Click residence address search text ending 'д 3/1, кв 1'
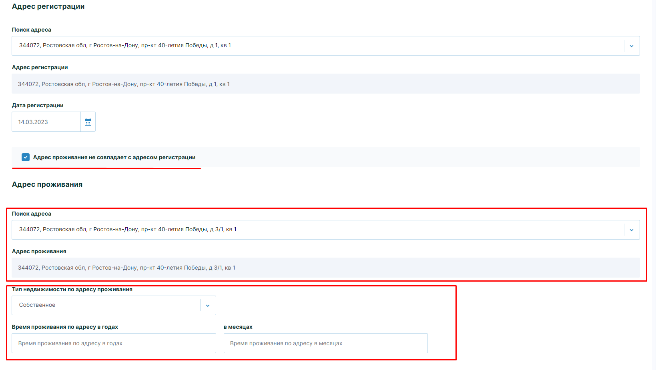 [128, 230]
